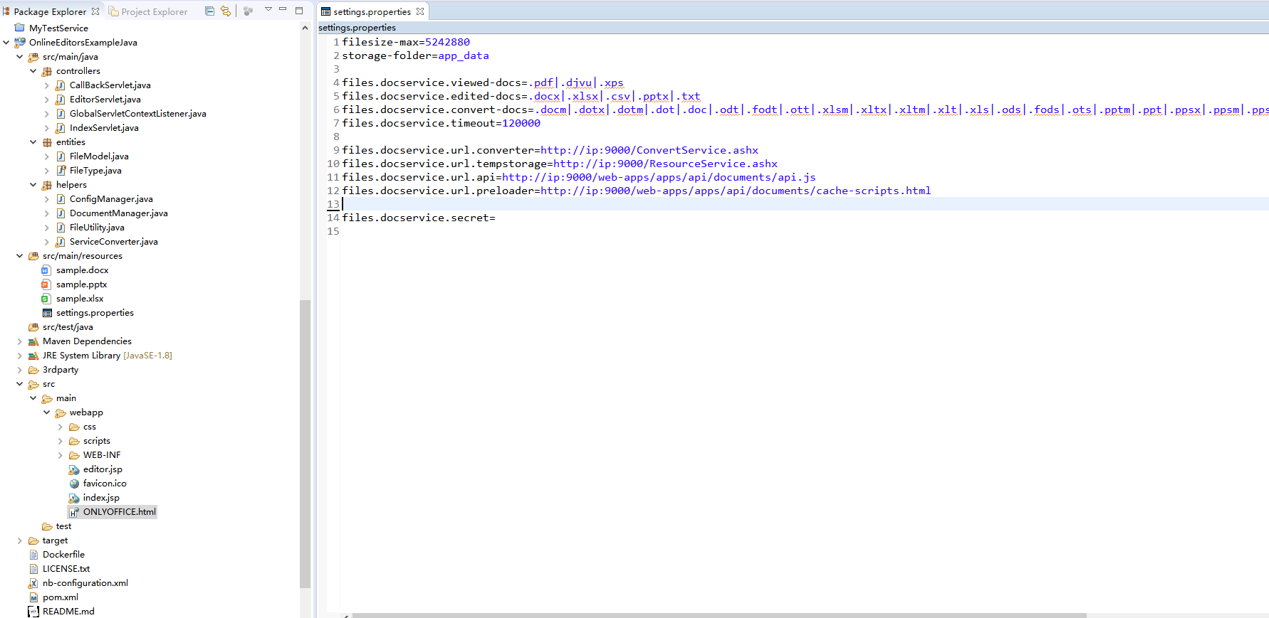Click line 14 files.docservice.secret= in editor
1269x618 pixels.
coord(419,218)
